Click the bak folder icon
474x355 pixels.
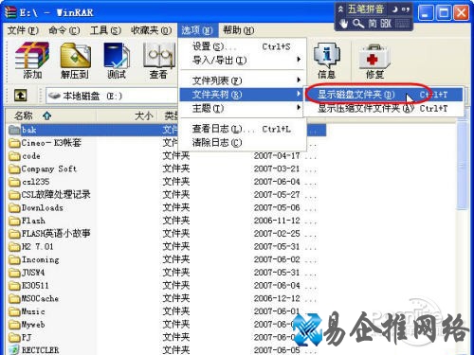point(14,130)
